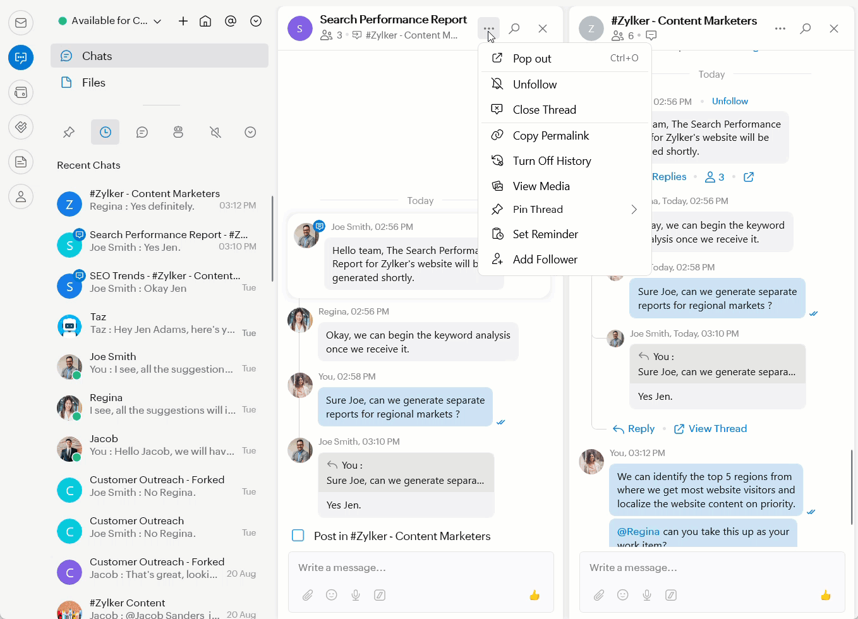Open the tasks icon in left sidebar
The image size is (858, 619).
pyautogui.click(x=21, y=127)
